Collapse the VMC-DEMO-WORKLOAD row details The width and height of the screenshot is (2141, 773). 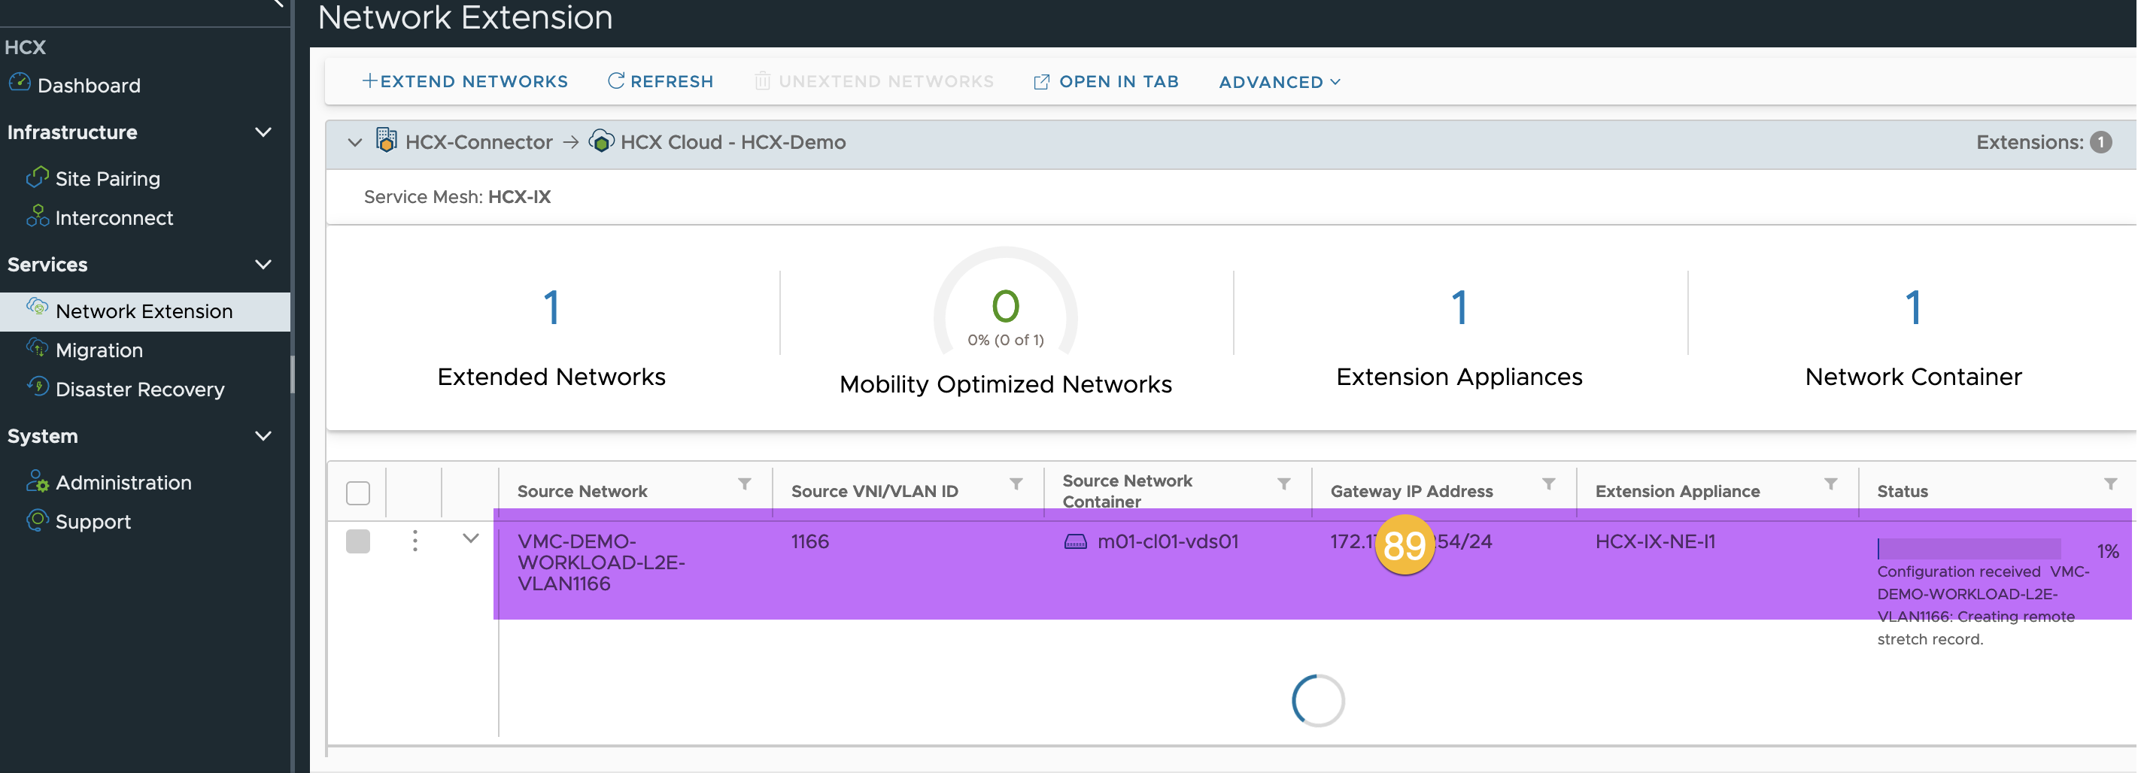471,538
